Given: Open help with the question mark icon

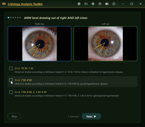Looking at the screenshot, I should click(100, 4).
